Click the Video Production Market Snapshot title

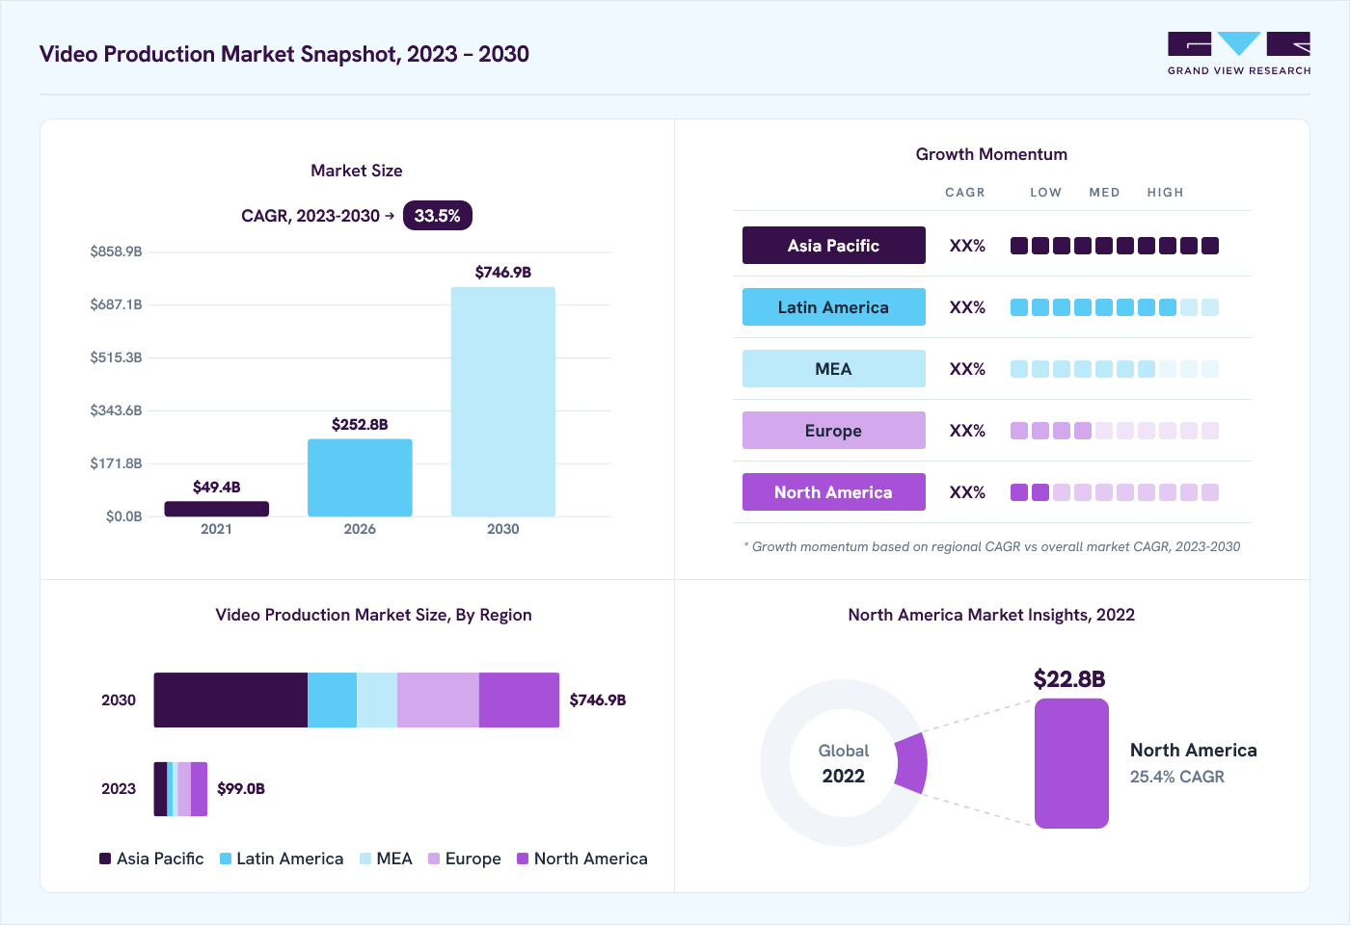[284, 54]
